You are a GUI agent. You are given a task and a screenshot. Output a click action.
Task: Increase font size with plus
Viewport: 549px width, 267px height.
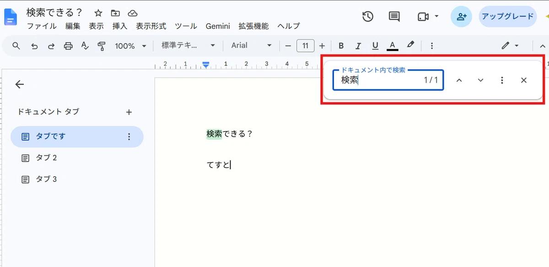(x=322, y=46)
